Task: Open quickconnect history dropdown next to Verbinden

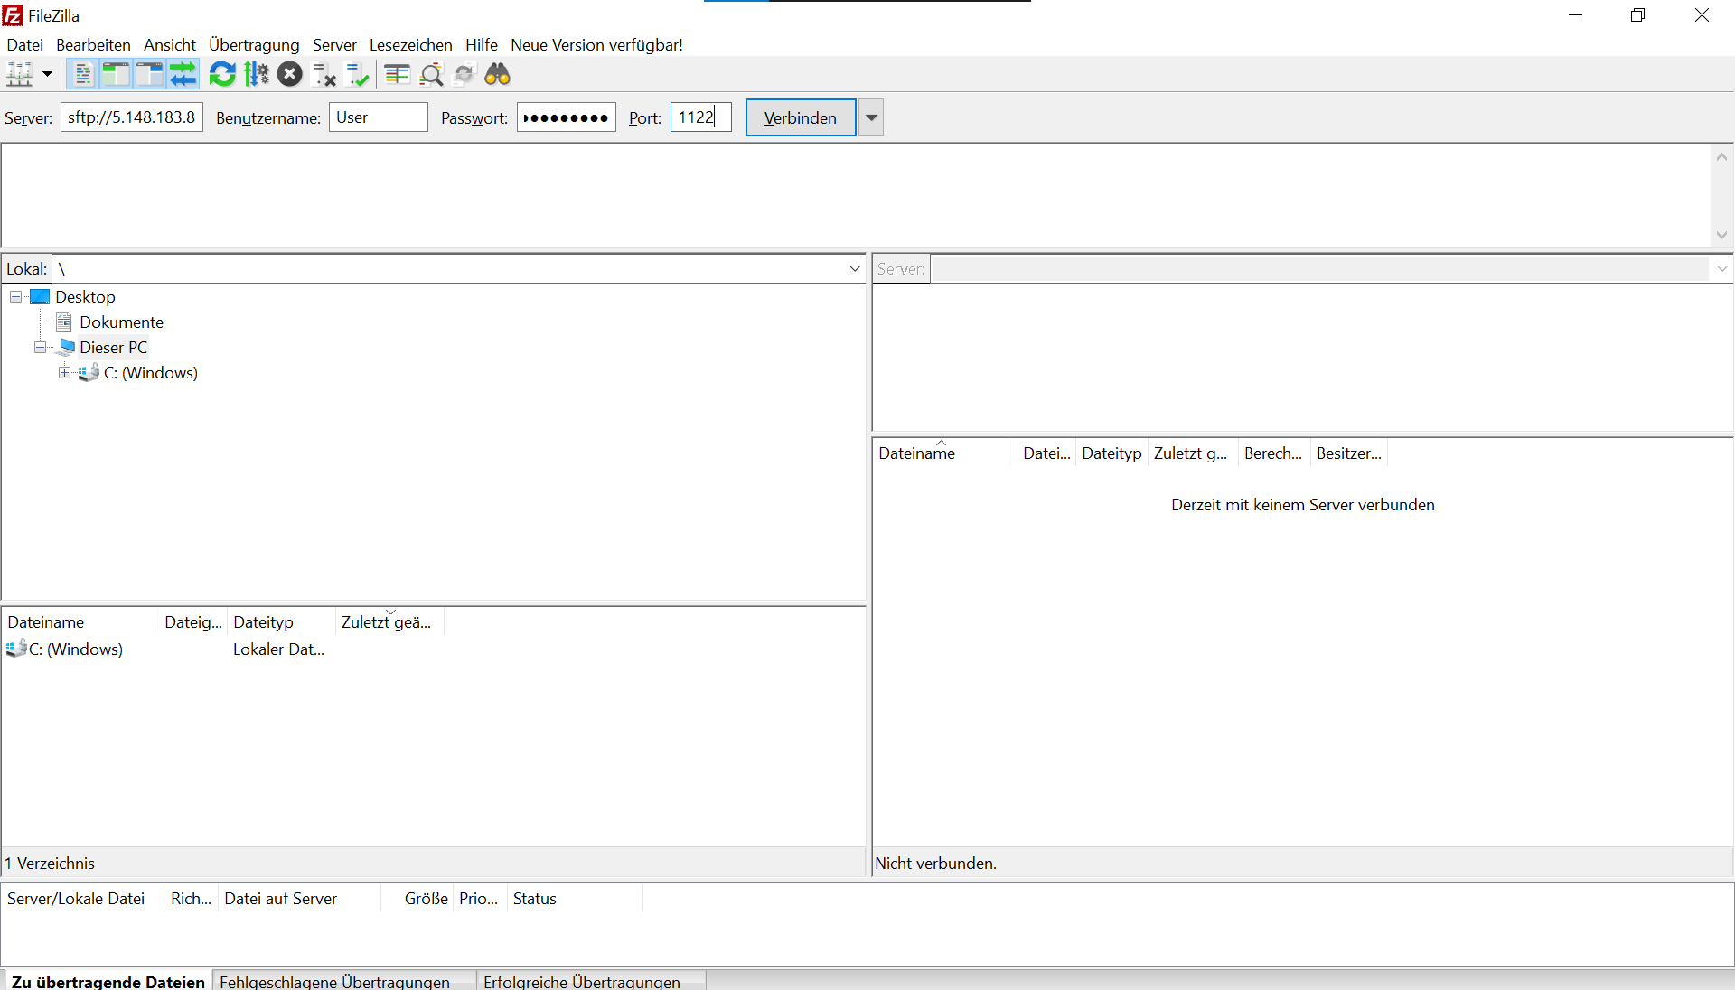Action: (871, 117)
